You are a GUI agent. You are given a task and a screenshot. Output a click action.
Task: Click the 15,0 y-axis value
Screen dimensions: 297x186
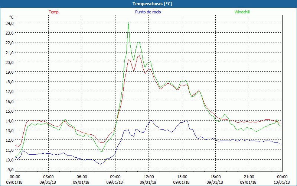[9, 111]
